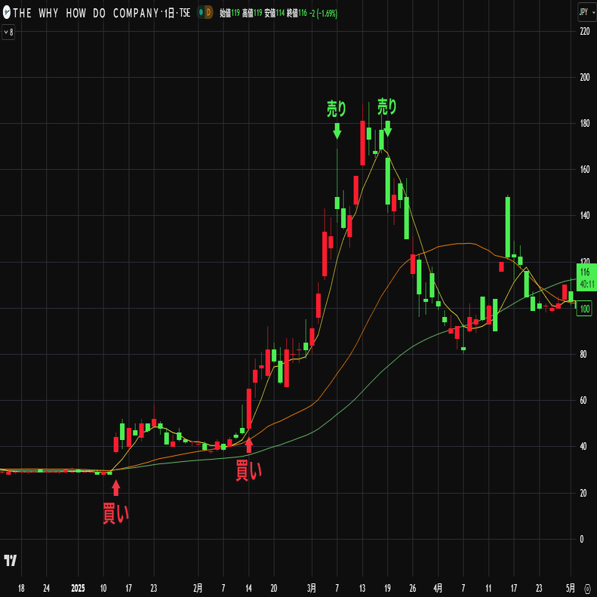Expand the collapsed indicator legend showing 8
This screenshot has height=597, width=597.
[8, 32]
